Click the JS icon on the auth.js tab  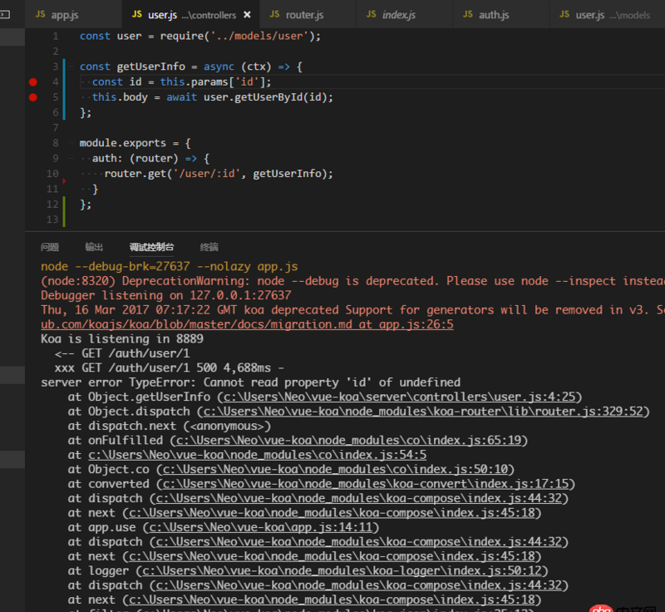[468, 13]
